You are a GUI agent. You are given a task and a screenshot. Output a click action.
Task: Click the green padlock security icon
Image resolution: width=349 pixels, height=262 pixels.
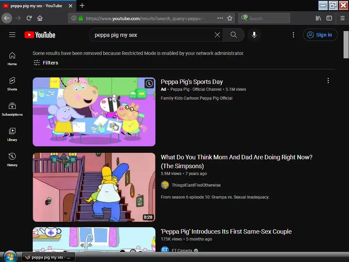(x=81, y=18)
